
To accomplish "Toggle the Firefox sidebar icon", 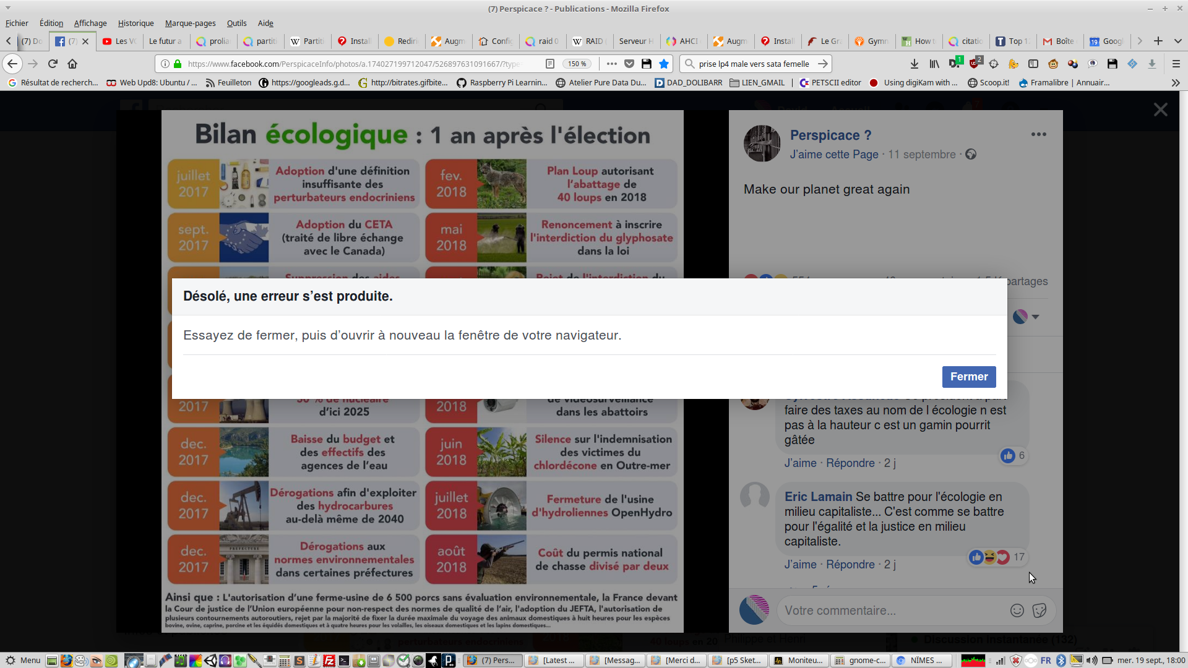I will click(x=1033, y=64).
